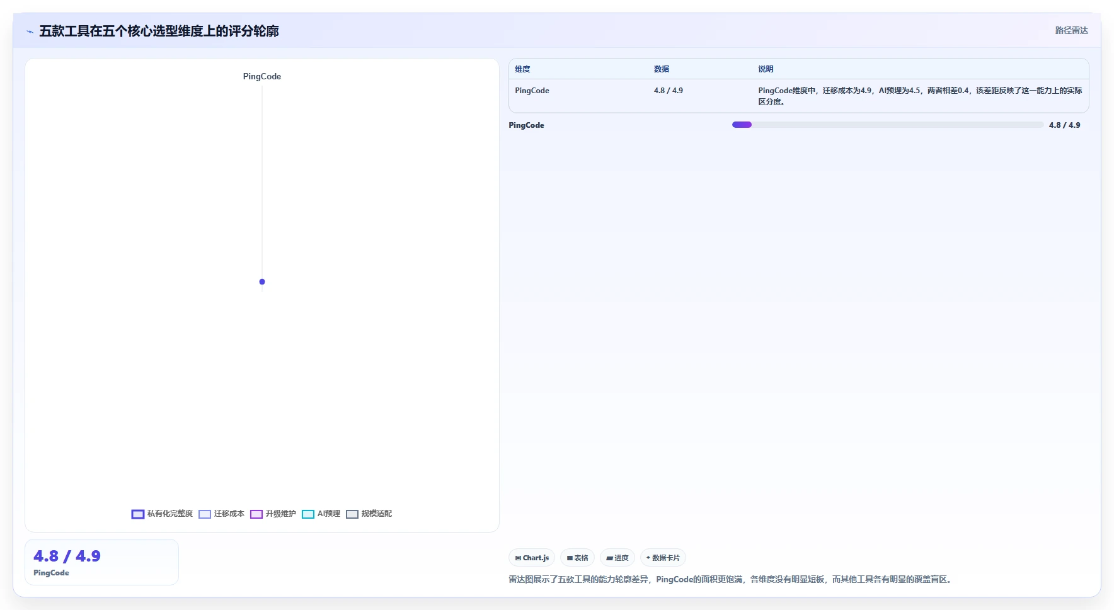Image resolution: width=1114 pixels, height=610 pixels.
Task: Click the Chart.js tag chip
Action: point(532,558)
